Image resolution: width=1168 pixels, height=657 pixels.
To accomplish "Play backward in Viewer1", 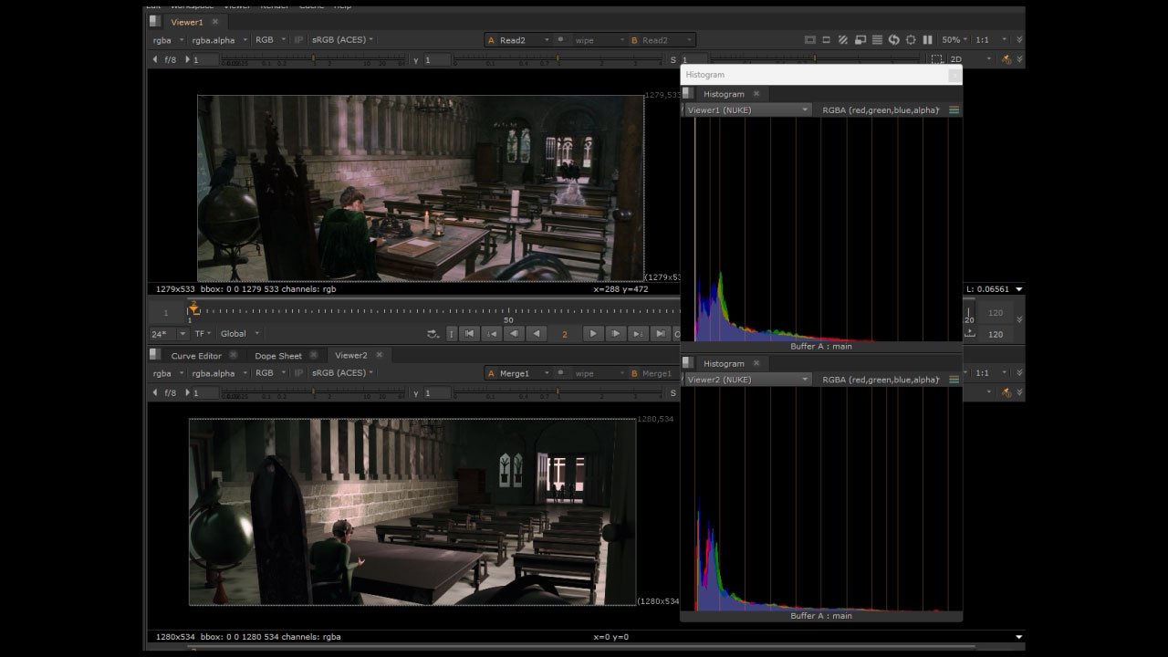I will tap(537, 334).
